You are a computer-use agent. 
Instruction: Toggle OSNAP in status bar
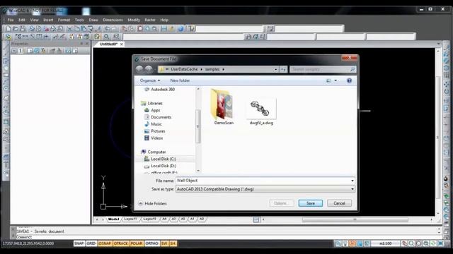(x=105, y=243)
